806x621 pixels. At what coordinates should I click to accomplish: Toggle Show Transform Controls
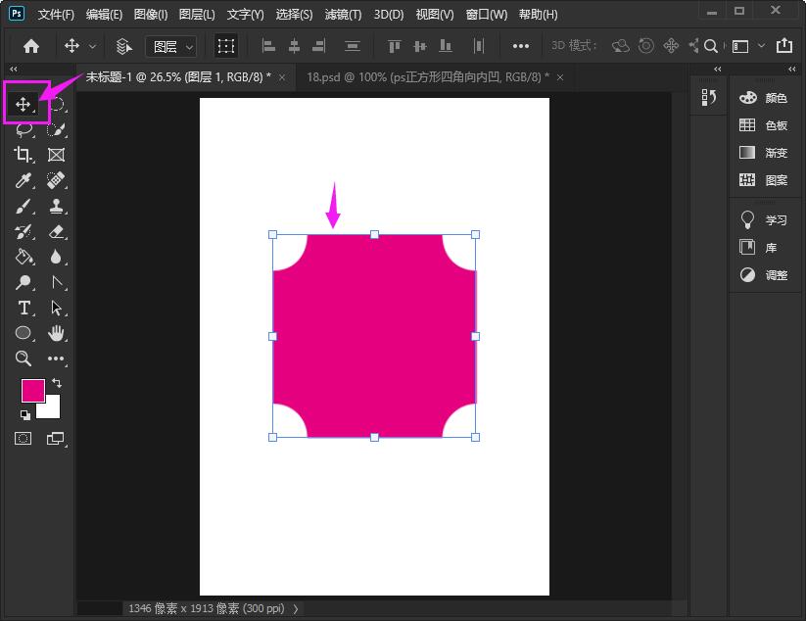tap(225, 46)
